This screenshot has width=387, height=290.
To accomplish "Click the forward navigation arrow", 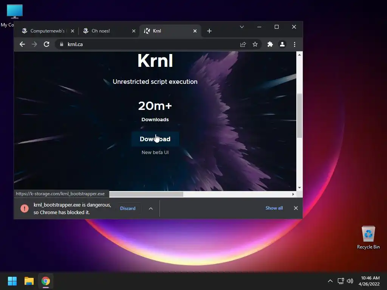I will (34, 45).
